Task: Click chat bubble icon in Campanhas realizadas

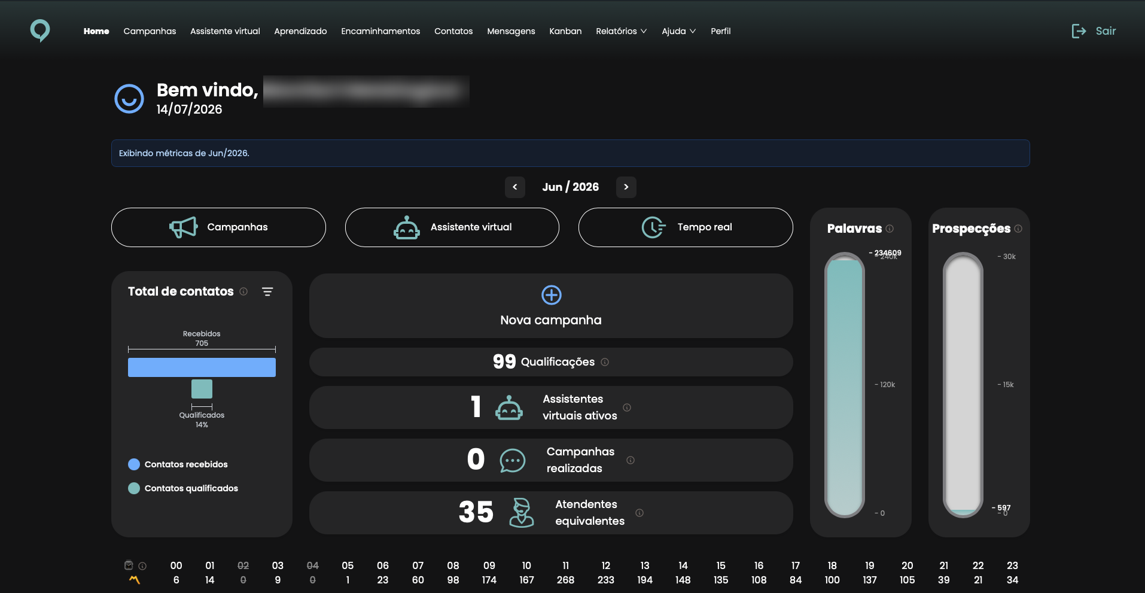Action: tap(513, 460)
